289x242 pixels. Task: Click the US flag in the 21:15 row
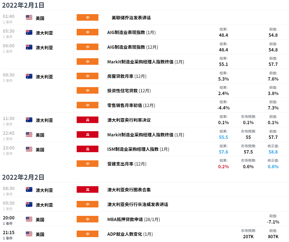[x=29, y=234]
